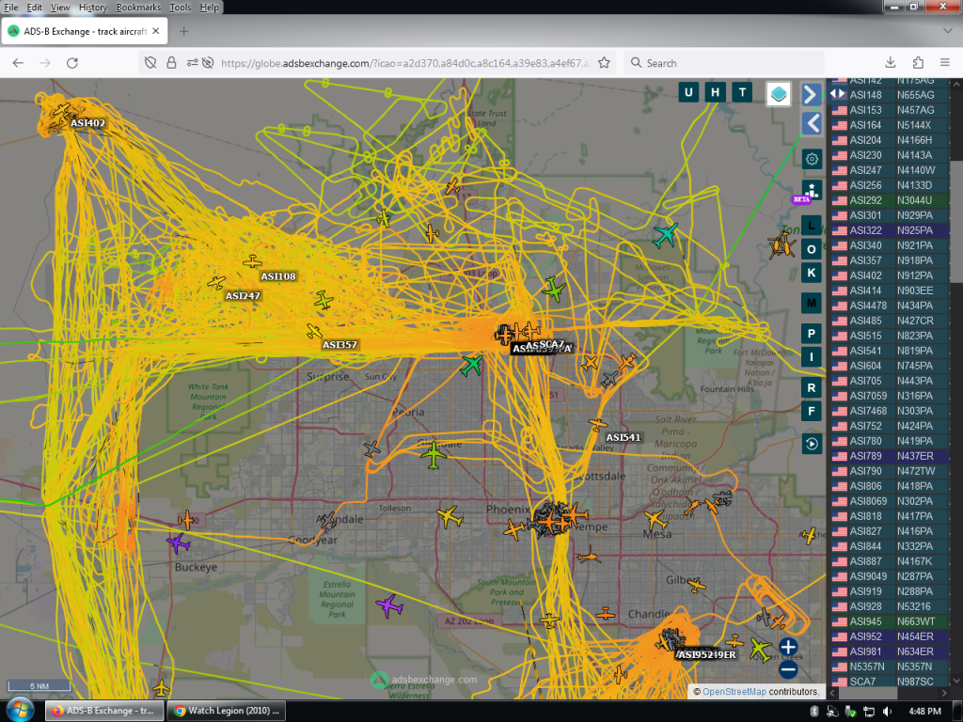The image size is (963, 722).
Task: Open the map layers selector icon
Action: (778, 94)
